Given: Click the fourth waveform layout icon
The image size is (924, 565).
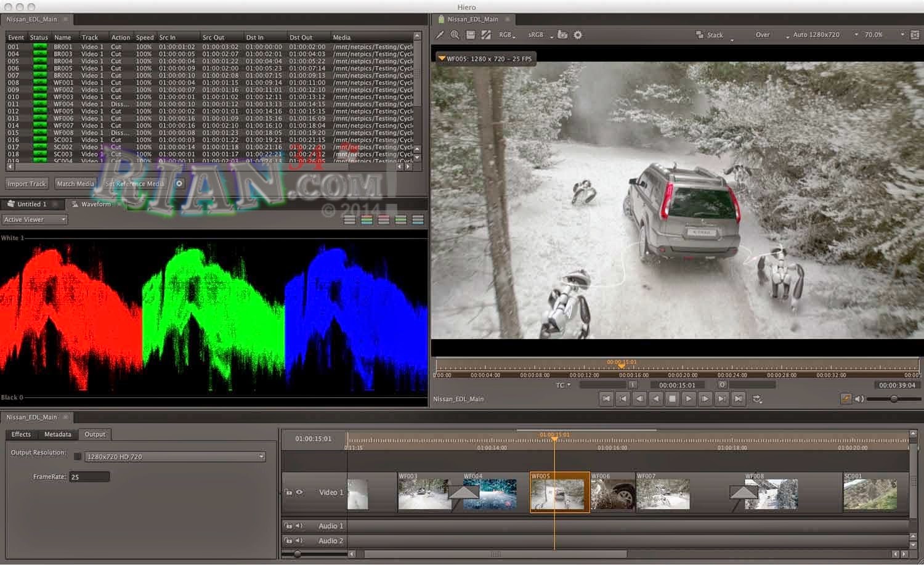Looking at the screenshot, I should point(401,220).
